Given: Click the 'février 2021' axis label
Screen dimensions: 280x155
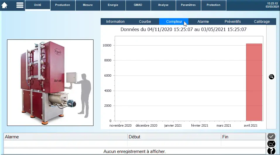Looking at the screenshot, I should tap(200, 125).
